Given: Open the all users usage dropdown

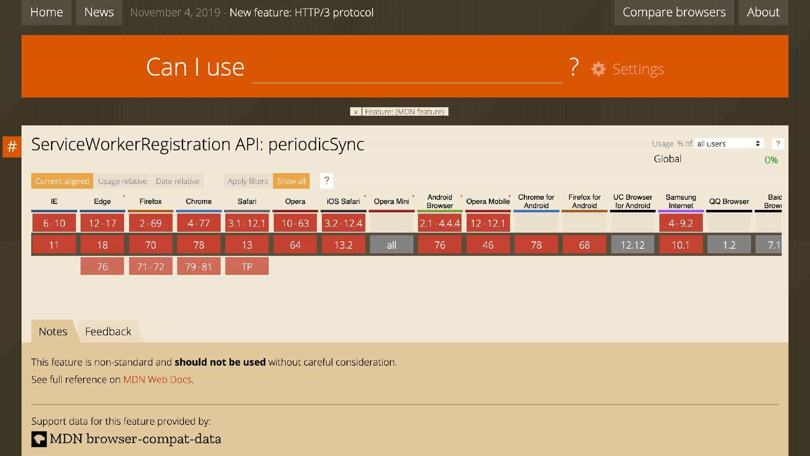Looking at the screenshot, I should (x=728, y=144).
